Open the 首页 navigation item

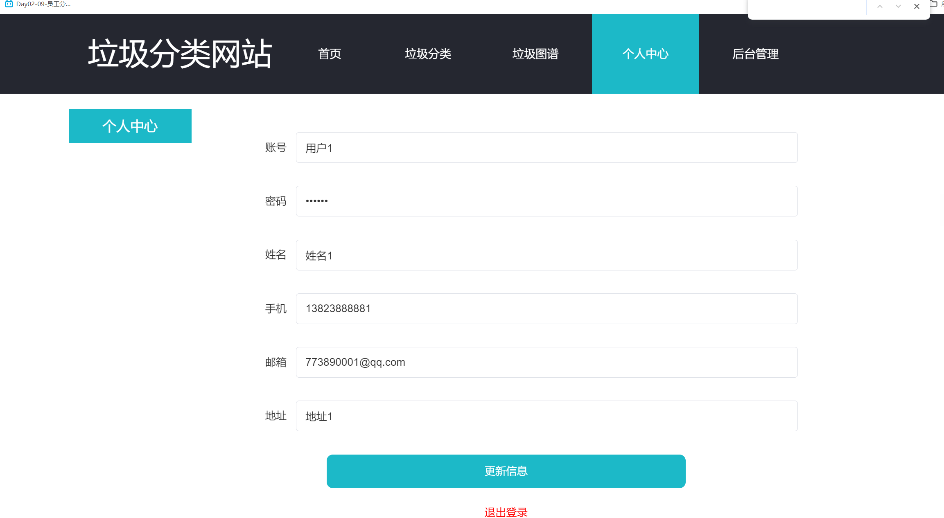coord(330,54)
